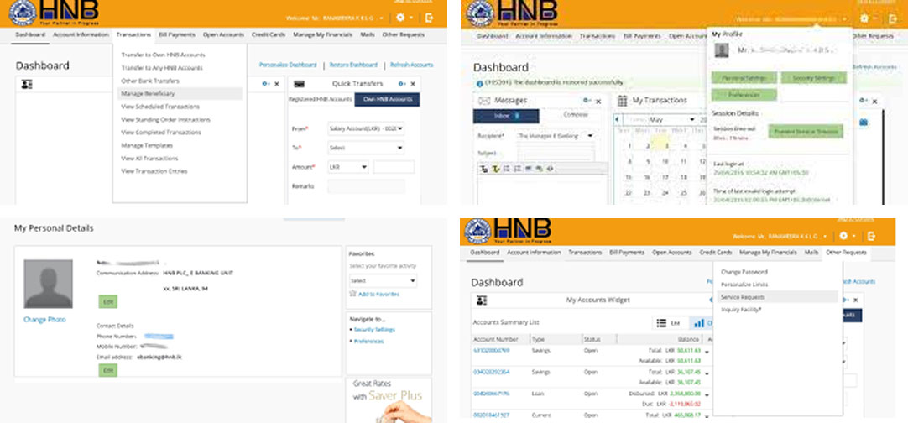Switch to Own HNB Accounts tab
The image size is (908, 423).
(388, 100)
